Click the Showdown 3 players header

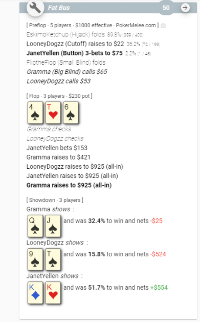[x=55, y=200]
